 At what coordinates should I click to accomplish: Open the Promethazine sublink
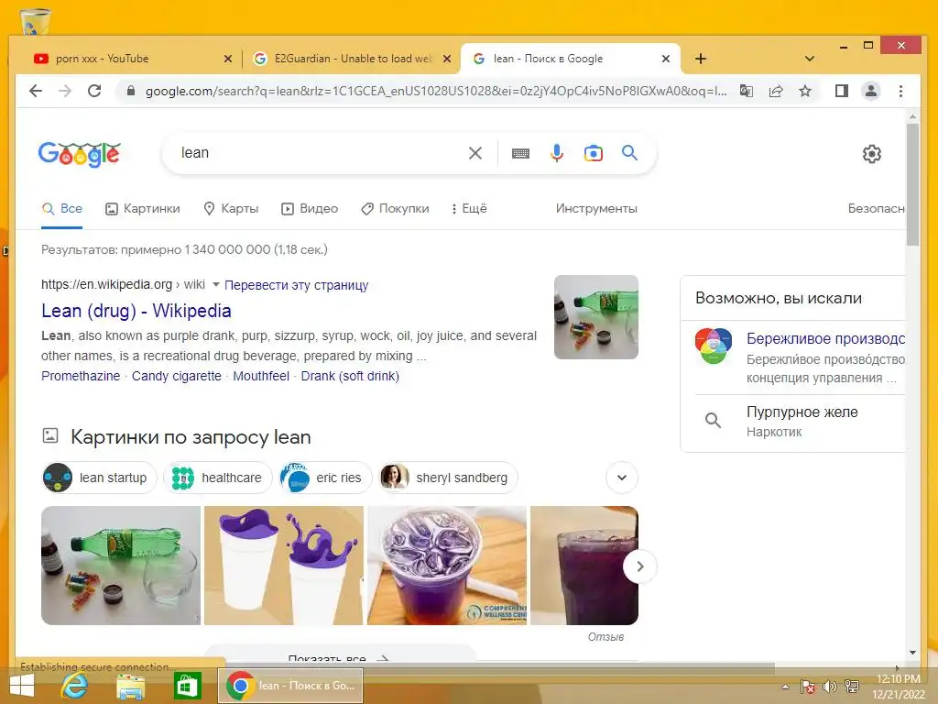[x=81, y=376]
